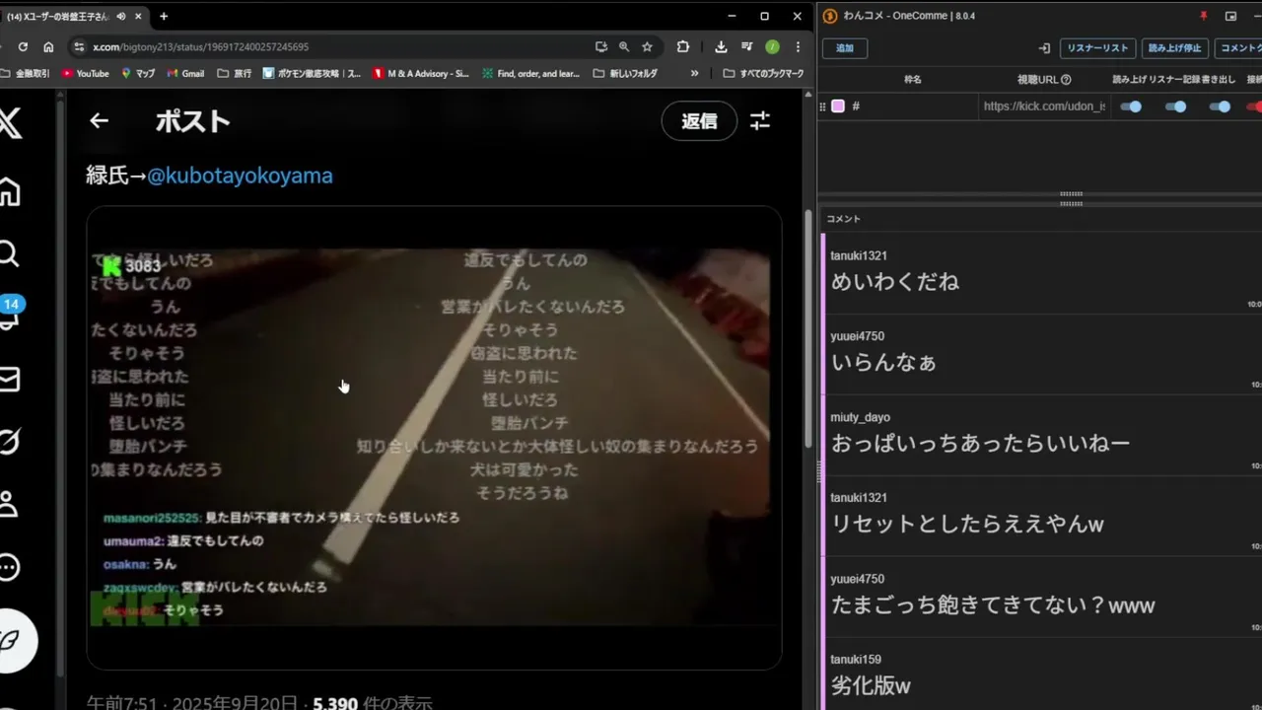Viewport: 1262px width, 710px height.
Task: Open the マップ bookmark
Action: pyautogui.click(x=138, y=73)
